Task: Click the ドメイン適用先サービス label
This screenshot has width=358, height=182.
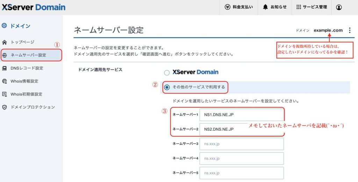Action: (x=100, y=70)
